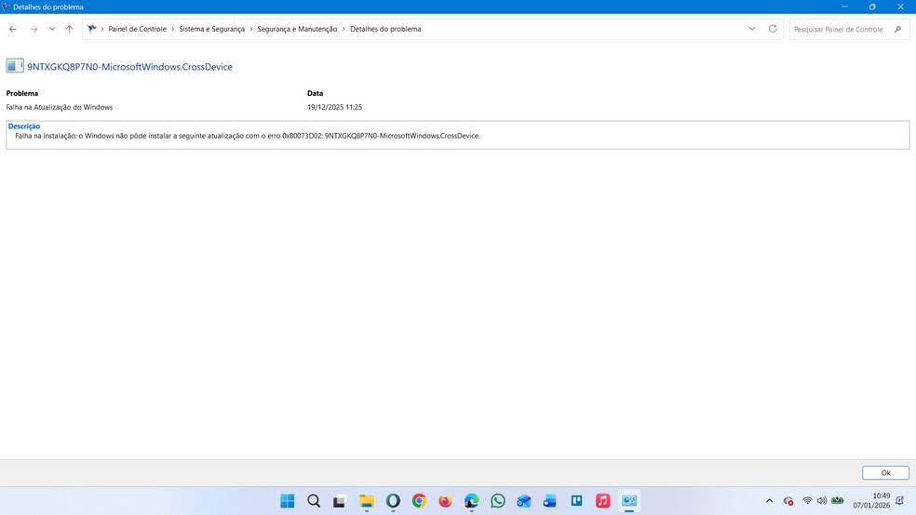The width and height of the screenshot is (916, 515).
Task: Click the title bar flag icon
Action: [6, 7]
